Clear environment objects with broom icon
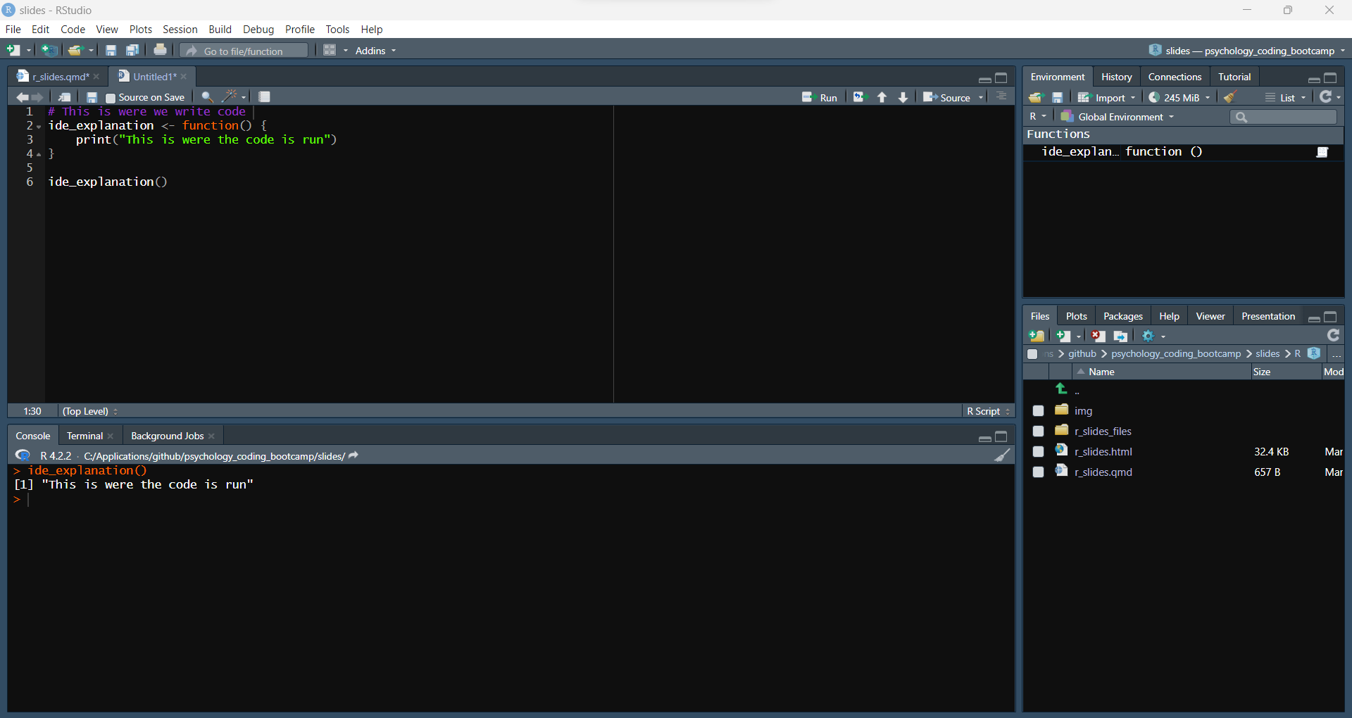1352x718 pixels. pyautogui.click(x=1230, y=97)
